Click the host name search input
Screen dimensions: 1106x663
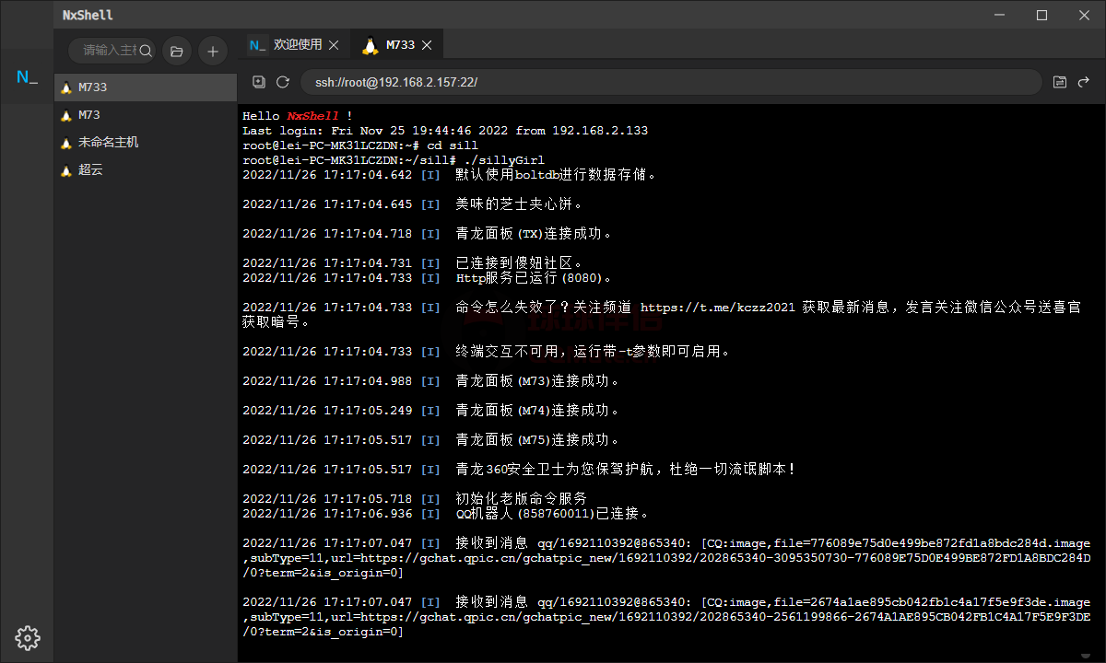108,52
